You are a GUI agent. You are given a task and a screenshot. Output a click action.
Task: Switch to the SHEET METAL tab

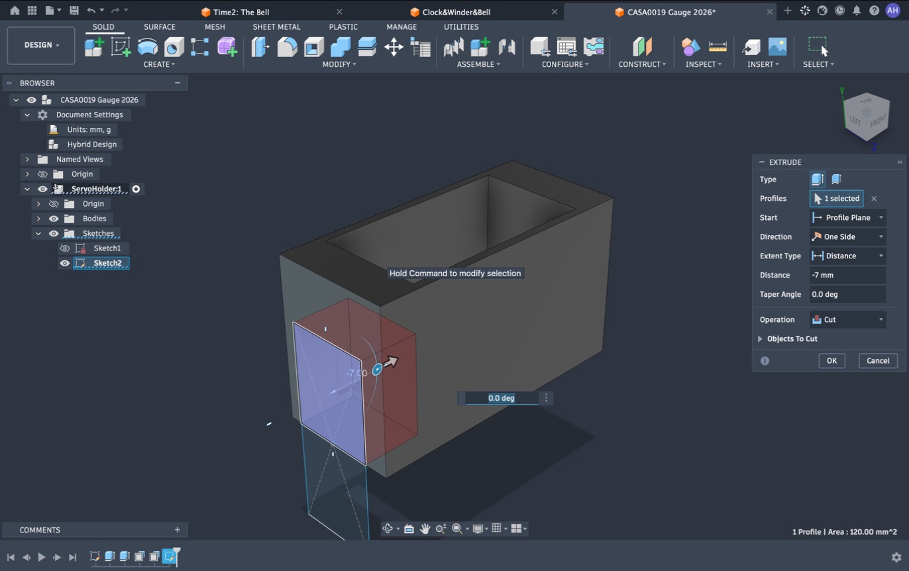[276, 26]
